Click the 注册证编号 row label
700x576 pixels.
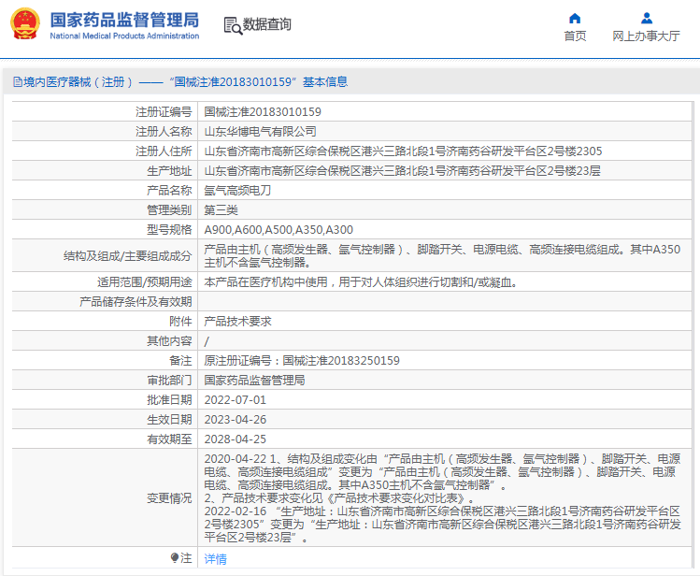pos(164,111)
